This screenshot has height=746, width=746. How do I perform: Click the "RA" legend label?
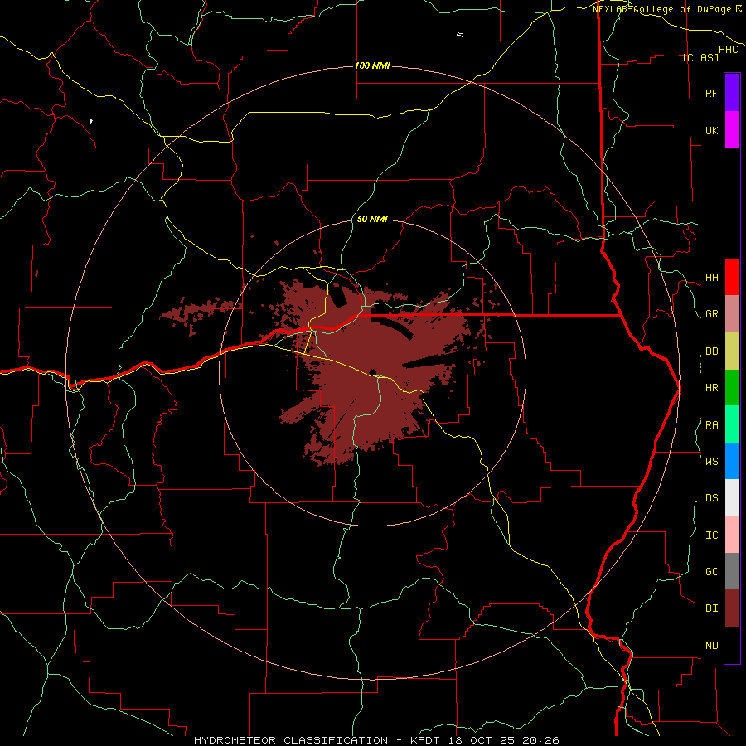pos(711,425)
